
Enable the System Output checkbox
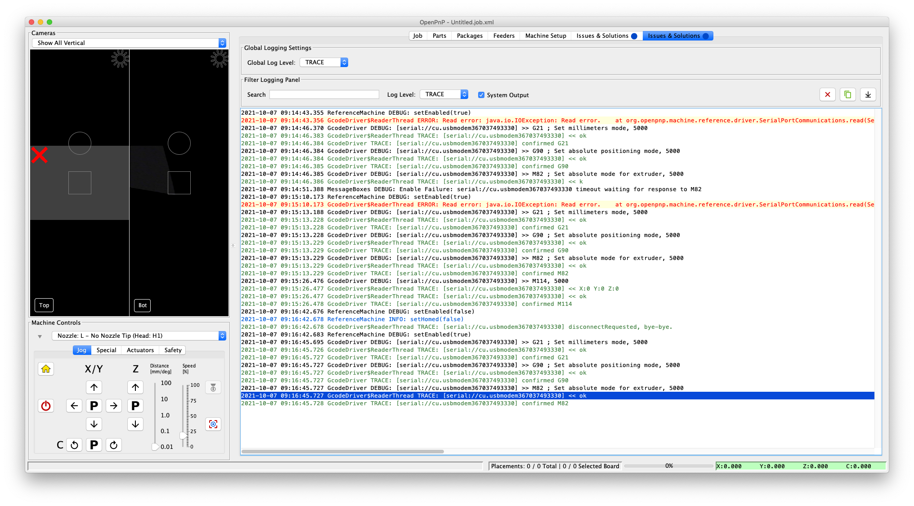click(481, 94)
